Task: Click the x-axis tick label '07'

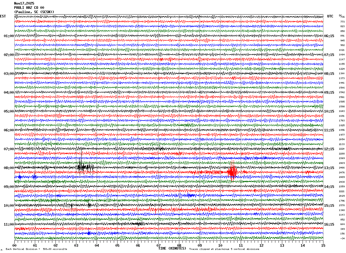Action: coord(158,245)
